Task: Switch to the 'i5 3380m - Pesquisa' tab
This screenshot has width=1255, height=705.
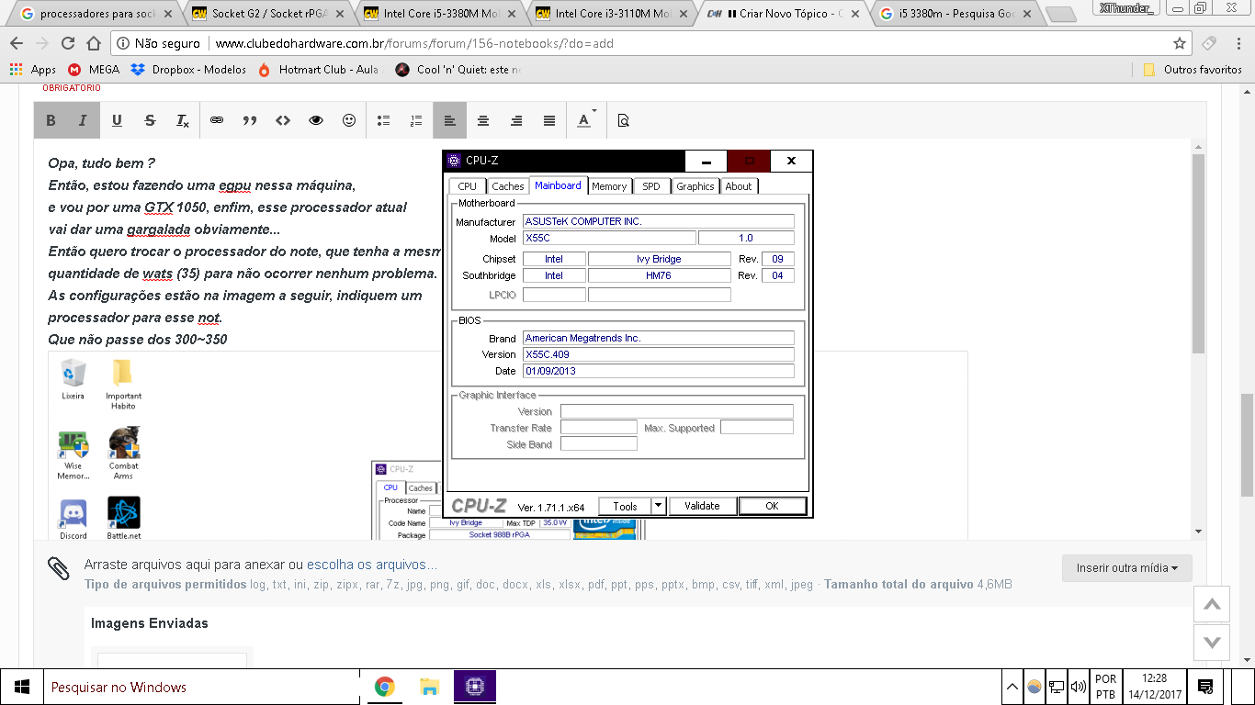Action: (953, 14)
